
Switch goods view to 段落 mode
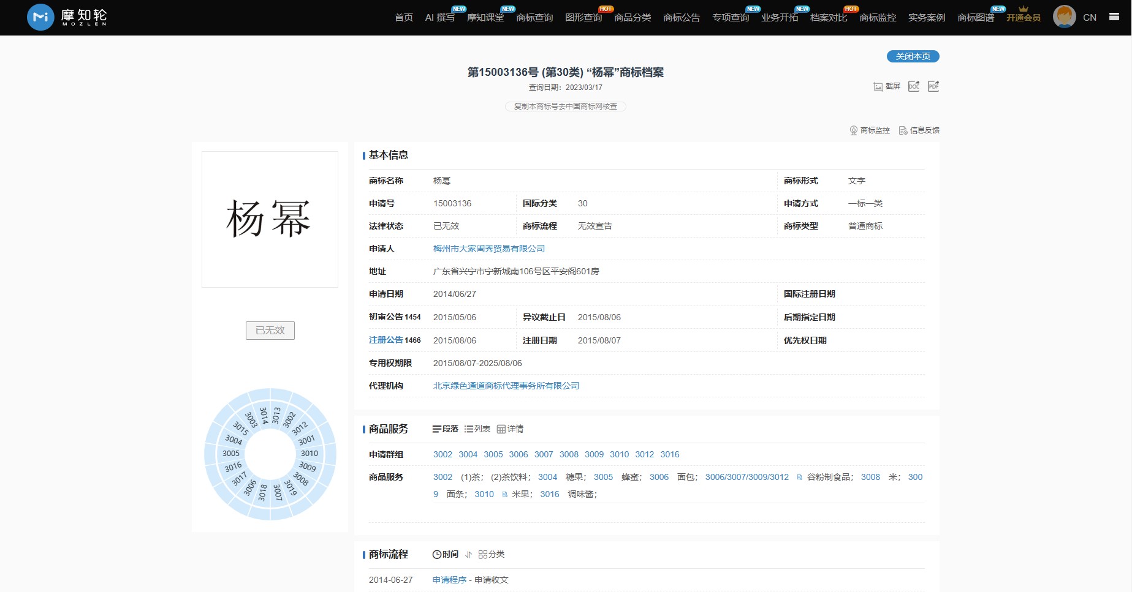(446, 429)
